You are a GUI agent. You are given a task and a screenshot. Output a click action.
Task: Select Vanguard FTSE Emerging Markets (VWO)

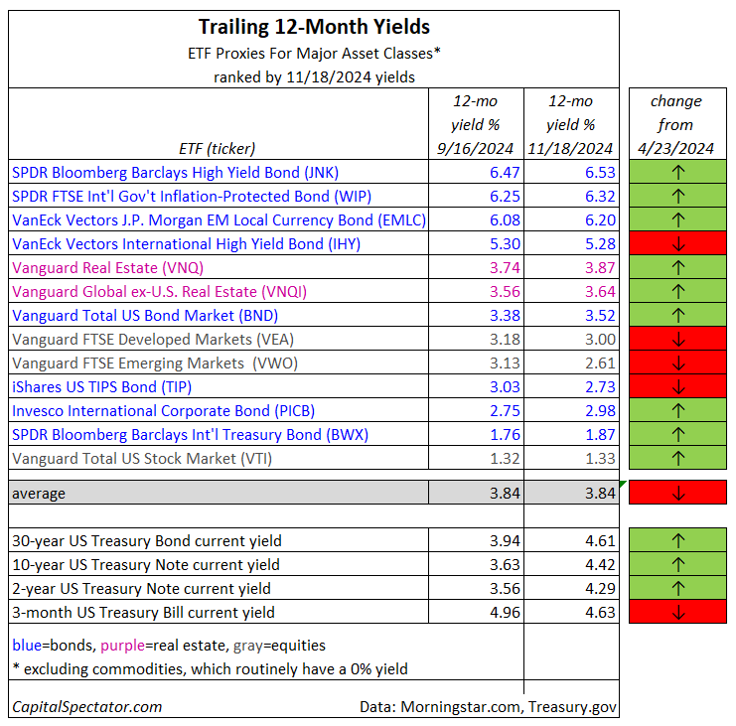[x=155, y=363]
